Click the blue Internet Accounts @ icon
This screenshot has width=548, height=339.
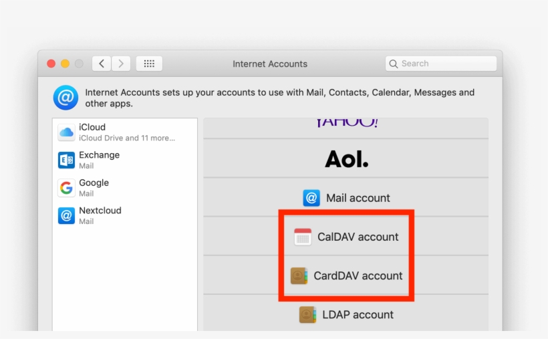pyautogui.click(x=65, y=98)
